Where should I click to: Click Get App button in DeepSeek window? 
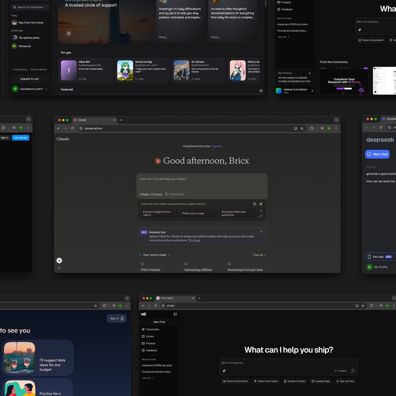(380, 257)
